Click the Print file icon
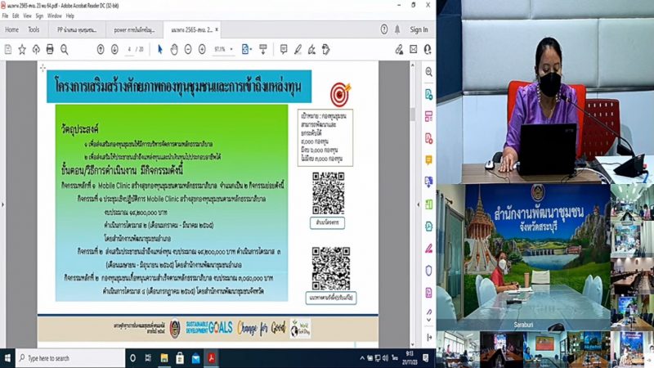 point(50,49)
